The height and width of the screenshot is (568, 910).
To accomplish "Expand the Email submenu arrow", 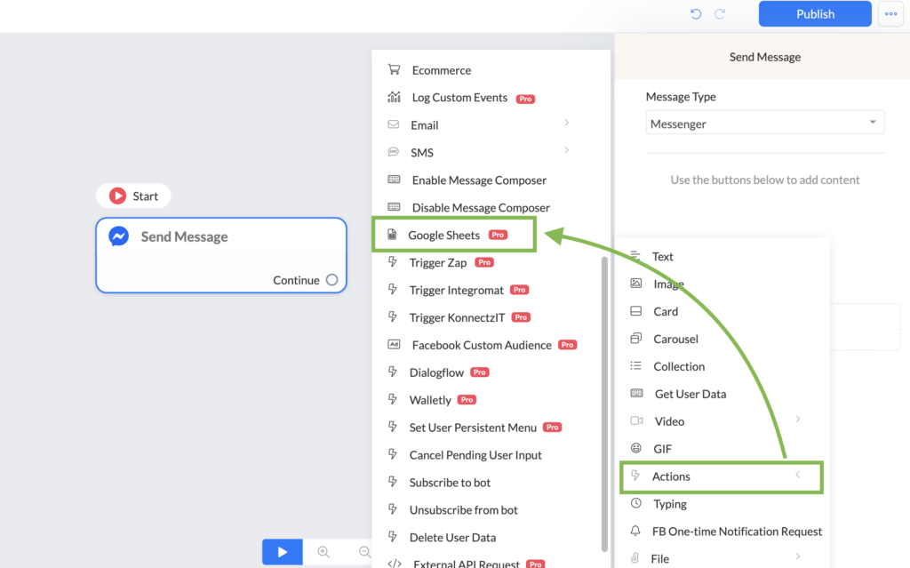I will [566, 123].
